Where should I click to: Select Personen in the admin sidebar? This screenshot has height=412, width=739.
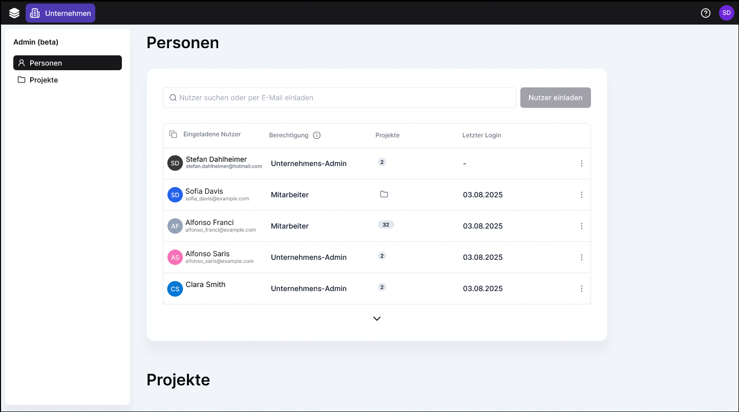click(67, 63)
